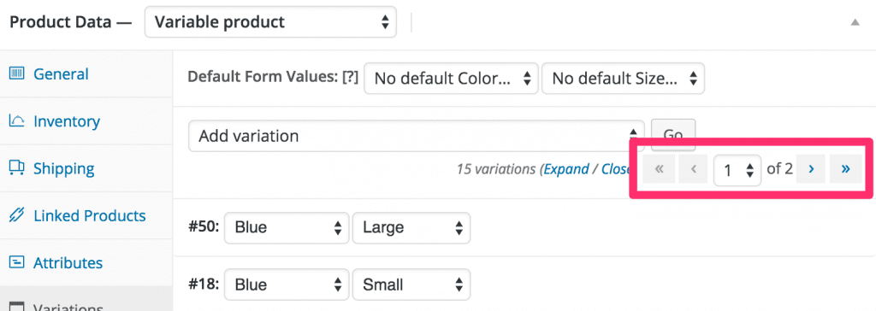Image resolution: width=876 pixels, height=311 pixels.
Task: Click the Linked Products link icon
Action: [x=17, y=215]
